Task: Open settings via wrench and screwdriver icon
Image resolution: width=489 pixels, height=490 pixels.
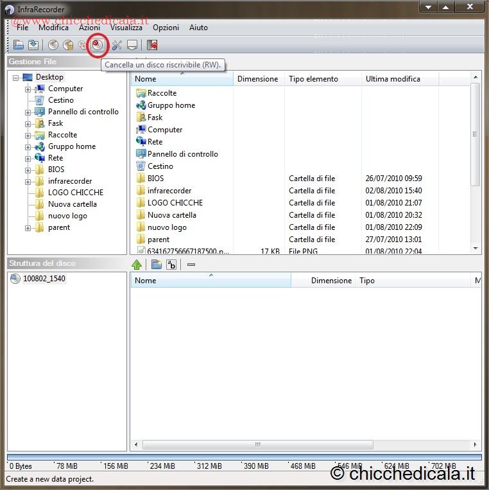Action: (x=116, y=45)
